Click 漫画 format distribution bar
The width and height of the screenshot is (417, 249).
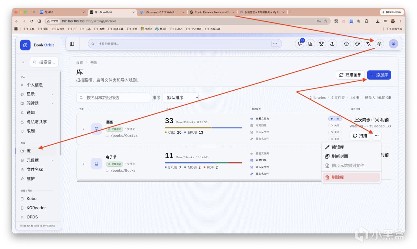(x=204, y=128)
